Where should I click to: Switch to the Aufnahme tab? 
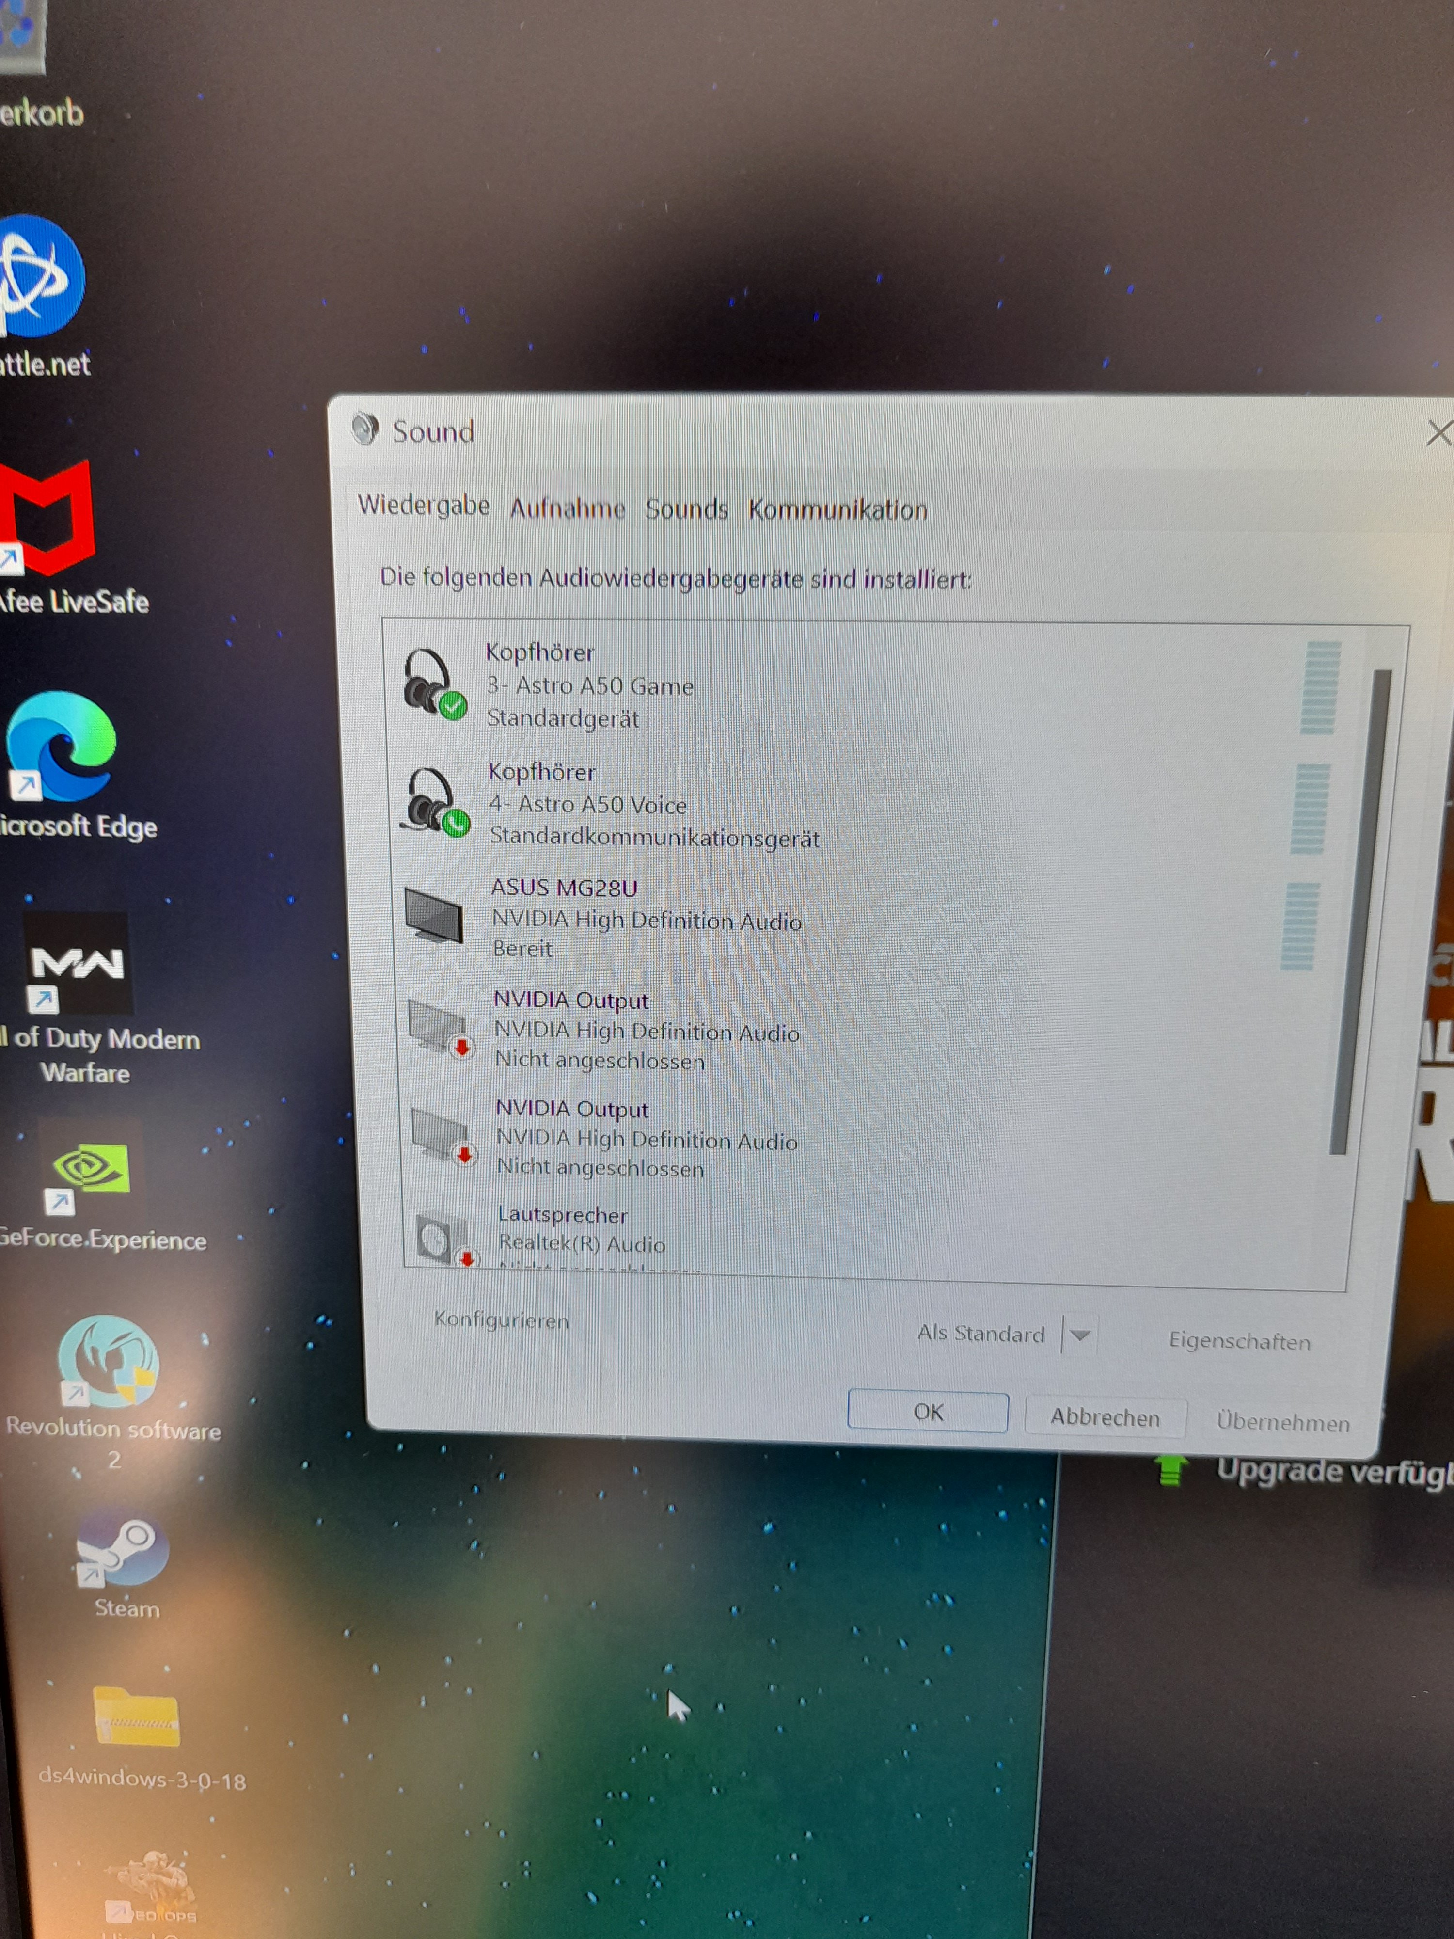567,509
